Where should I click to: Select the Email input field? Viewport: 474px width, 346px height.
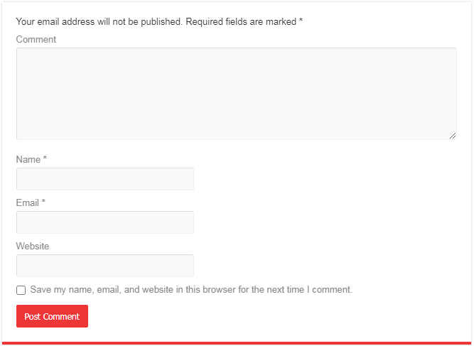[105, 222]
